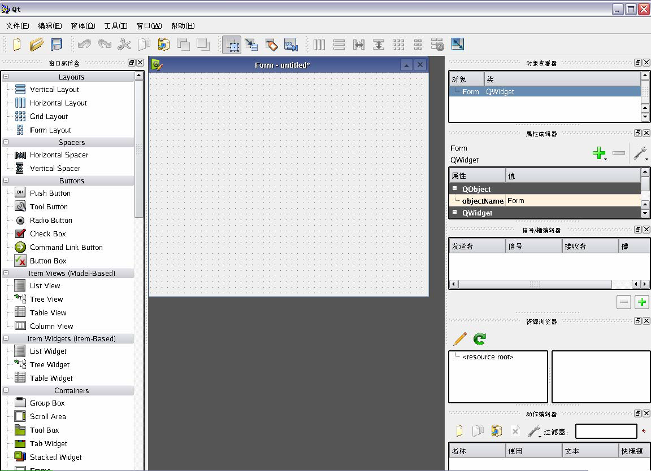Screen dimensions: 651x471
Task: Click the action editor filter input field
Action: (x=606, y=432)
